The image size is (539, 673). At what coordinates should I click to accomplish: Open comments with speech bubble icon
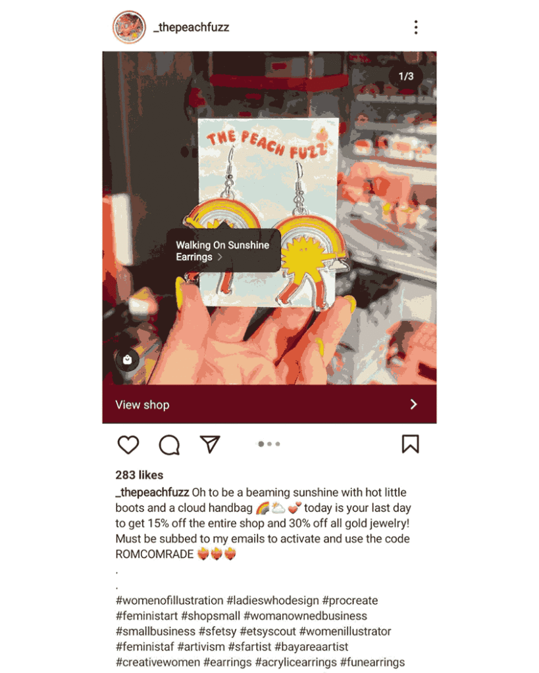169,445
